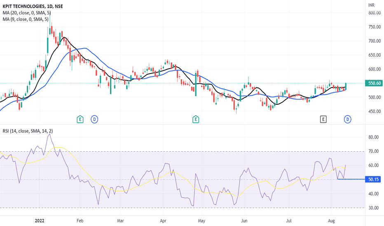Click the 700.00 price axis label
The image size is (384, 226).
(375, 41)
